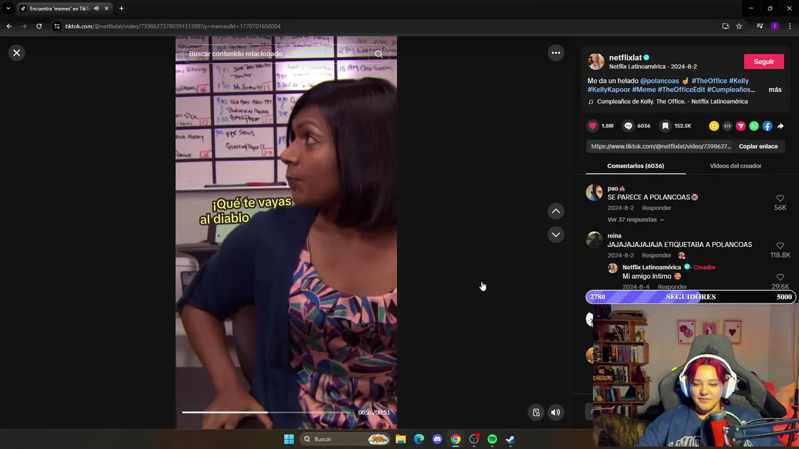799x449 pixels.
Task: Like reina's comment with the heart
Action: coord(780,246)
